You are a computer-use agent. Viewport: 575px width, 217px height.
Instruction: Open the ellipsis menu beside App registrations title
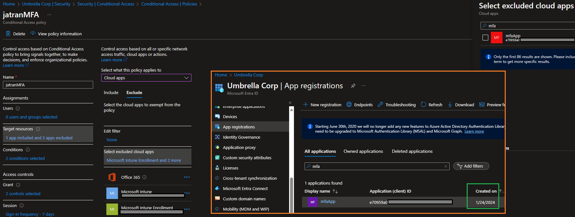(x=364, y=86)
